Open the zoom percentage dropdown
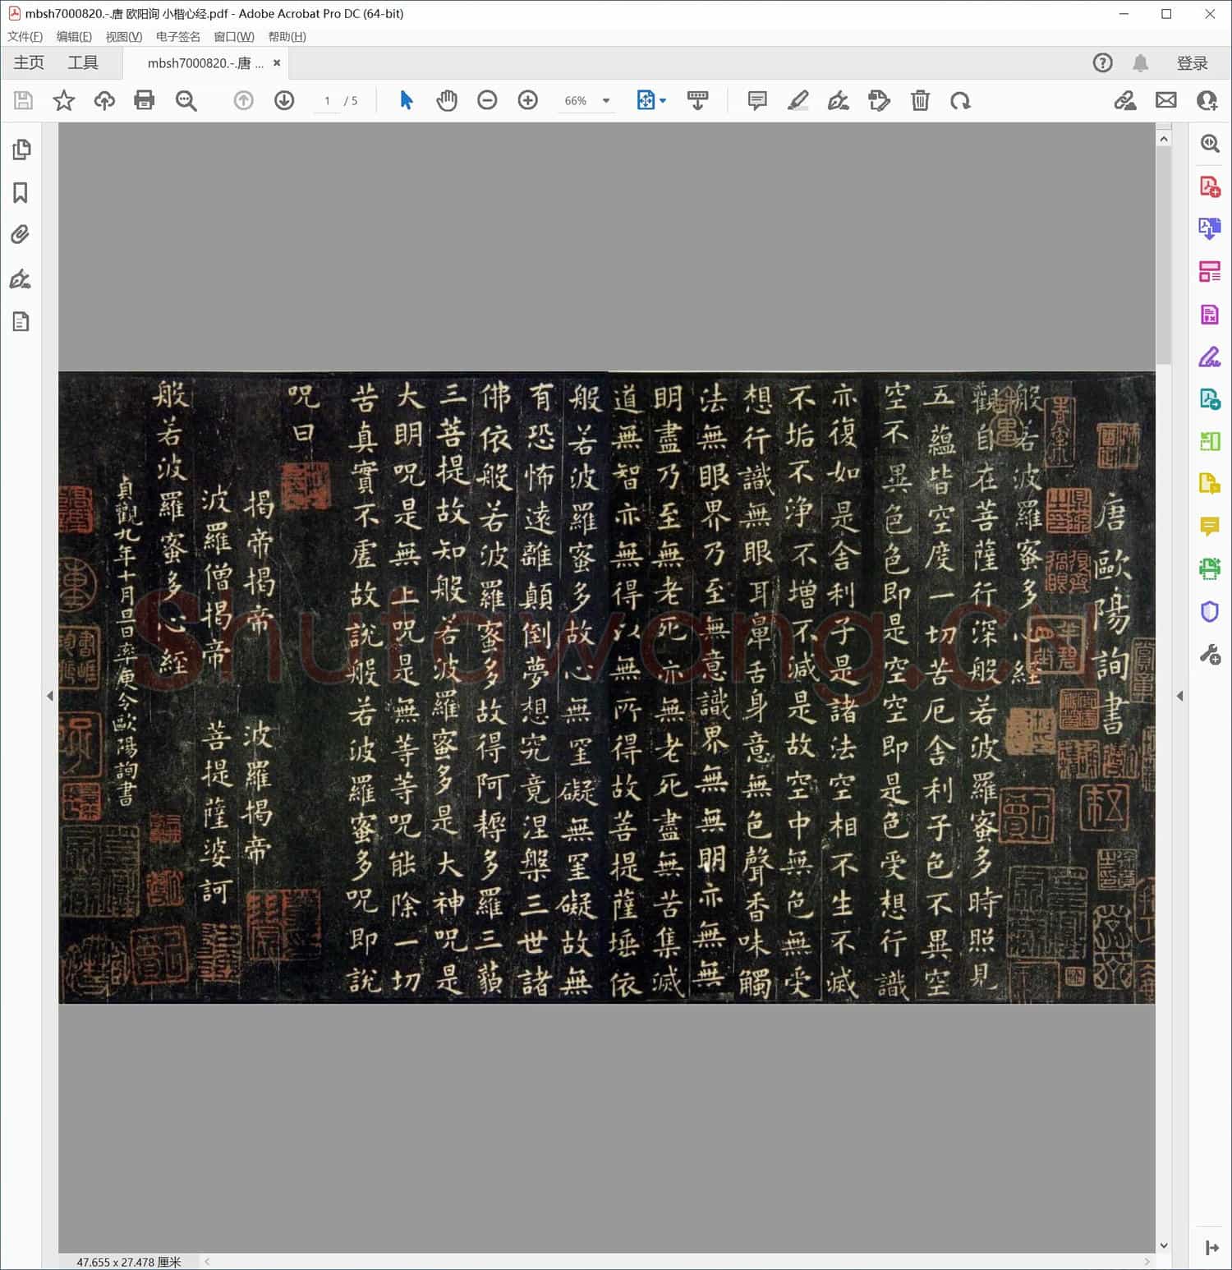The image size is (1232, 1270). (x=605, y=100)
